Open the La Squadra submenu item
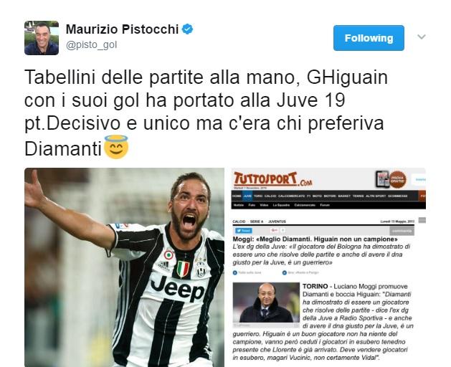 [x=281, y=205]
